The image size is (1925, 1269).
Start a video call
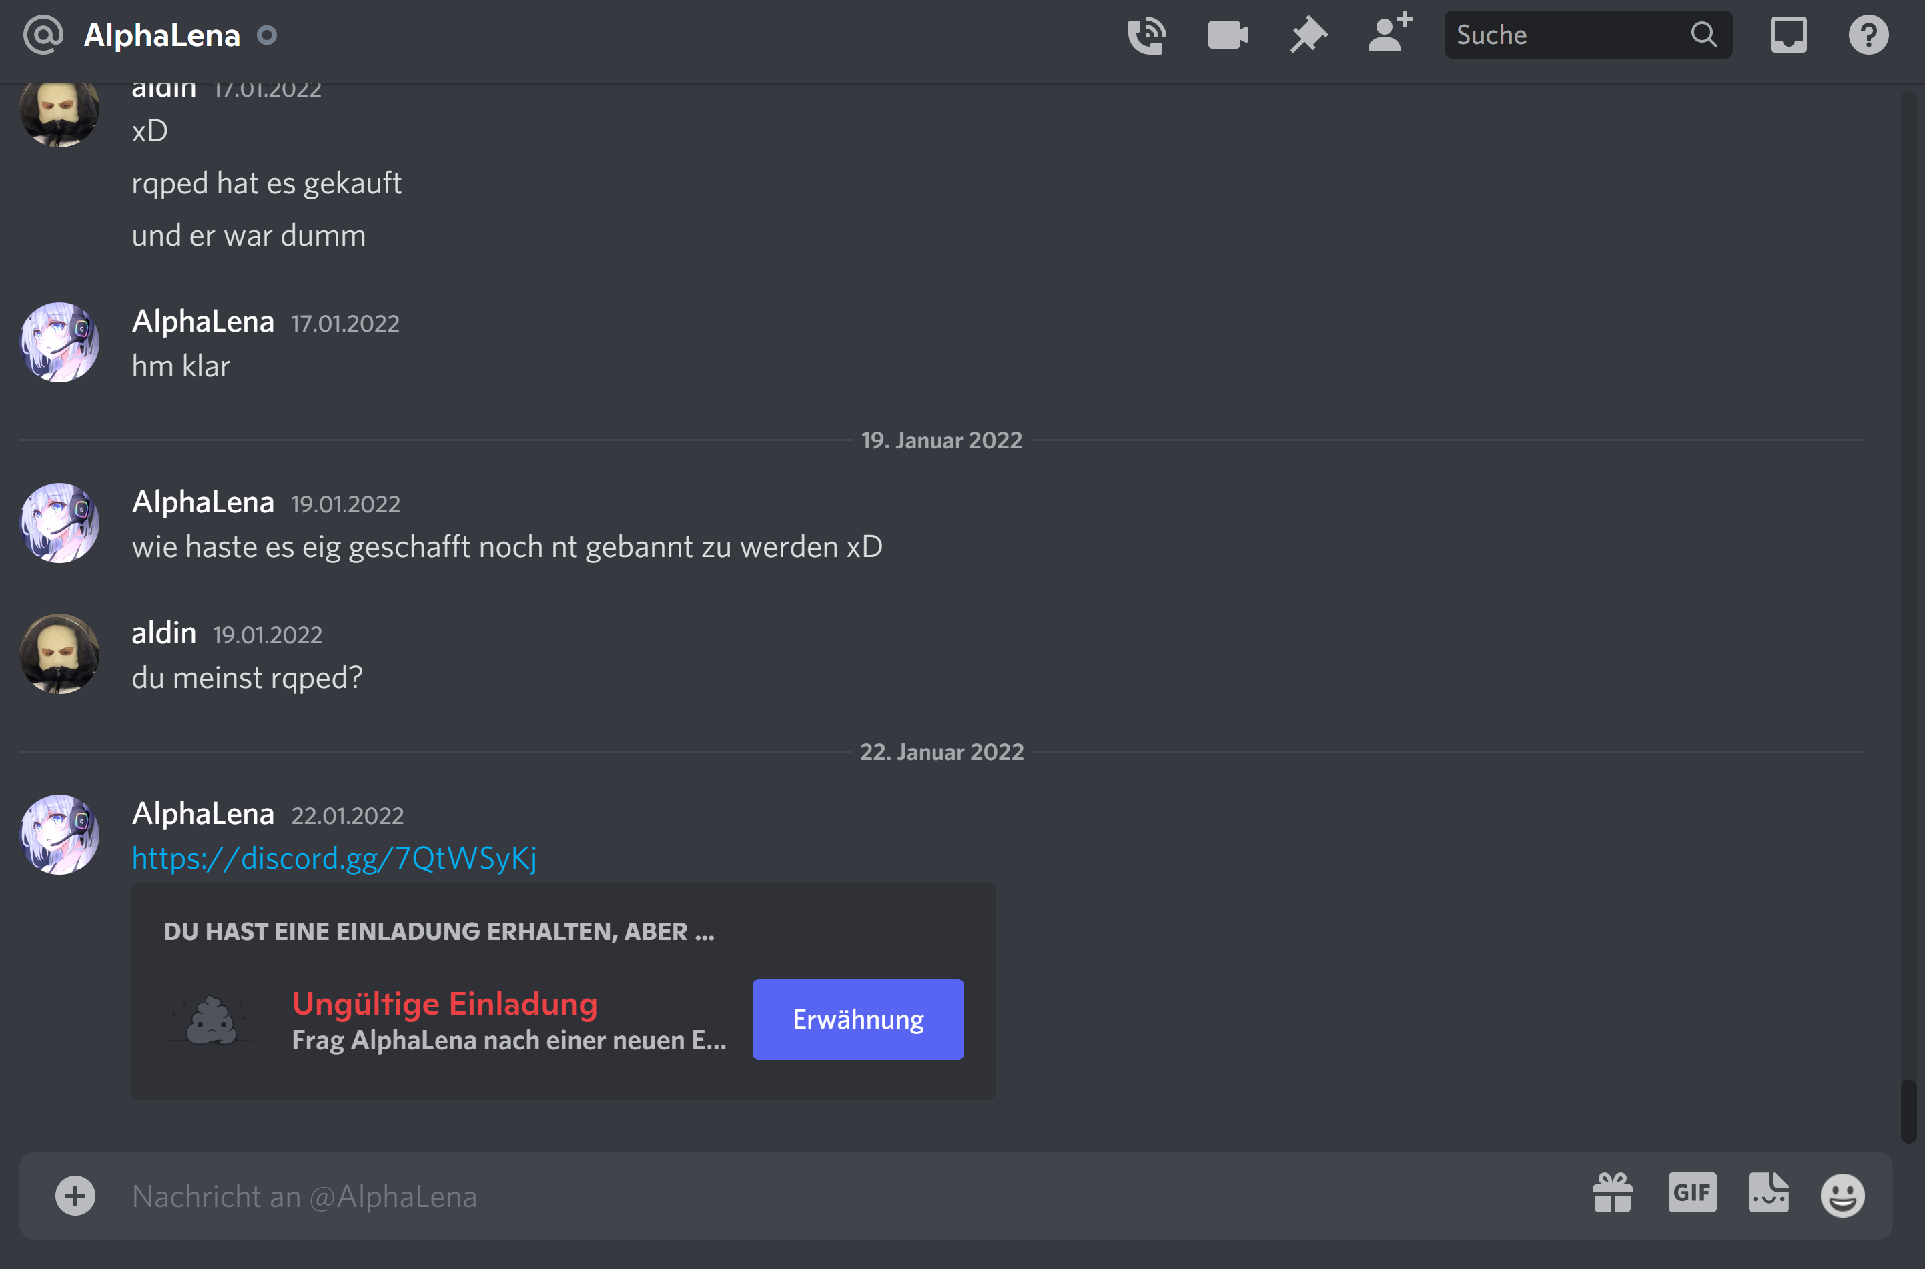point(1228,35)
